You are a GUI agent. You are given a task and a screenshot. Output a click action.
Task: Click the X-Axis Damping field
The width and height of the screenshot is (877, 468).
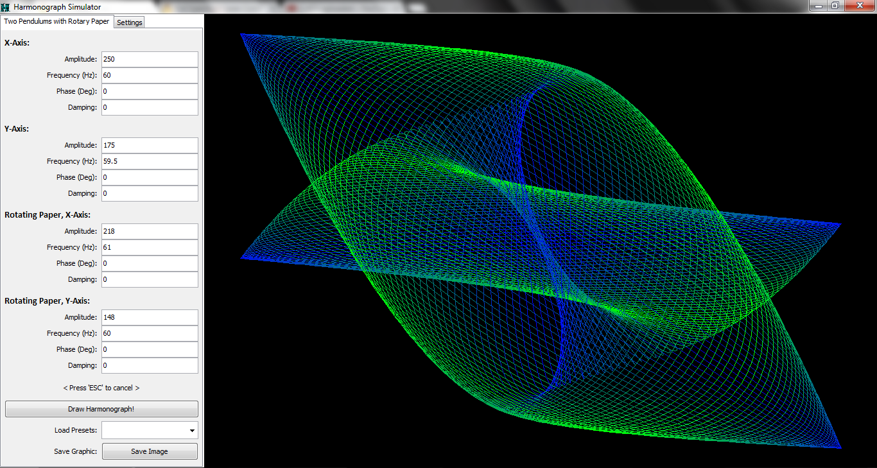150,107
